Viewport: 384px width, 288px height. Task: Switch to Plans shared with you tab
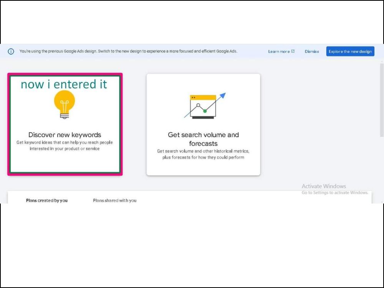(x=114, y=200)
